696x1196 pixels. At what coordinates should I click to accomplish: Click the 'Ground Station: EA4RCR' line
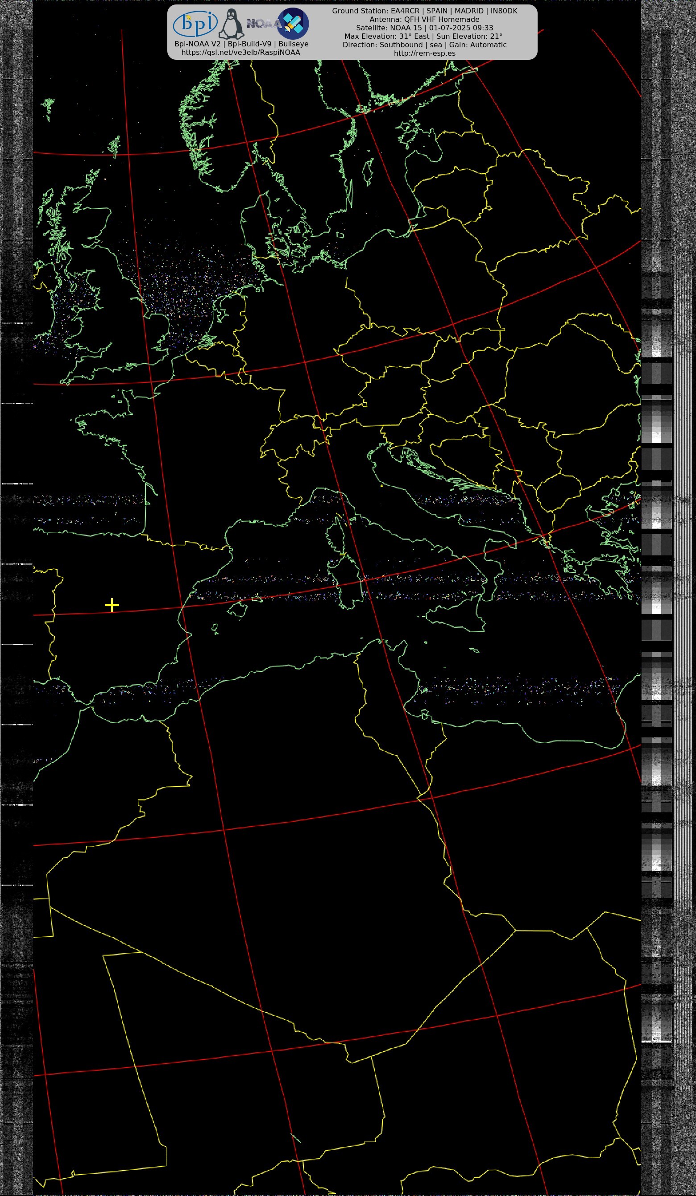point(424,11)
